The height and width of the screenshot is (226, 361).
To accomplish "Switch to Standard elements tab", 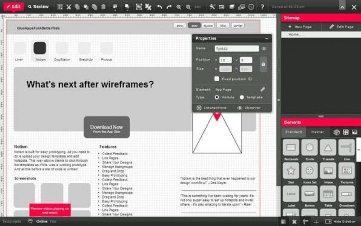I will coord(294,132).
